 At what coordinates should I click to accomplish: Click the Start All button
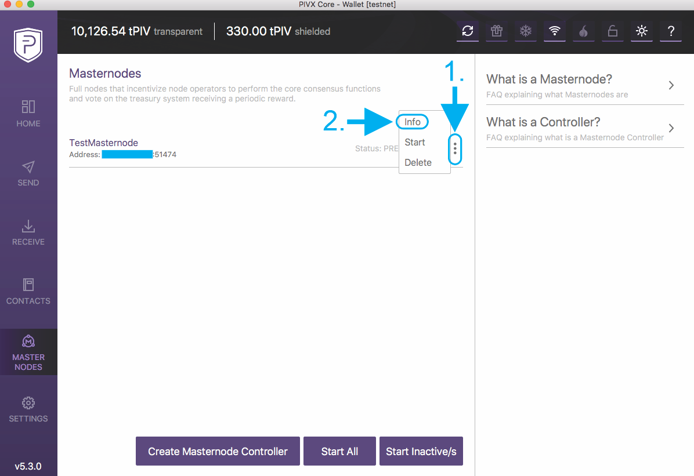(339, 451)
